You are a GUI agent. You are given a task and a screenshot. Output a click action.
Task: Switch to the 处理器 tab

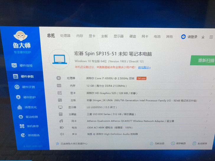pyautogui.click(x=65, y=36)
